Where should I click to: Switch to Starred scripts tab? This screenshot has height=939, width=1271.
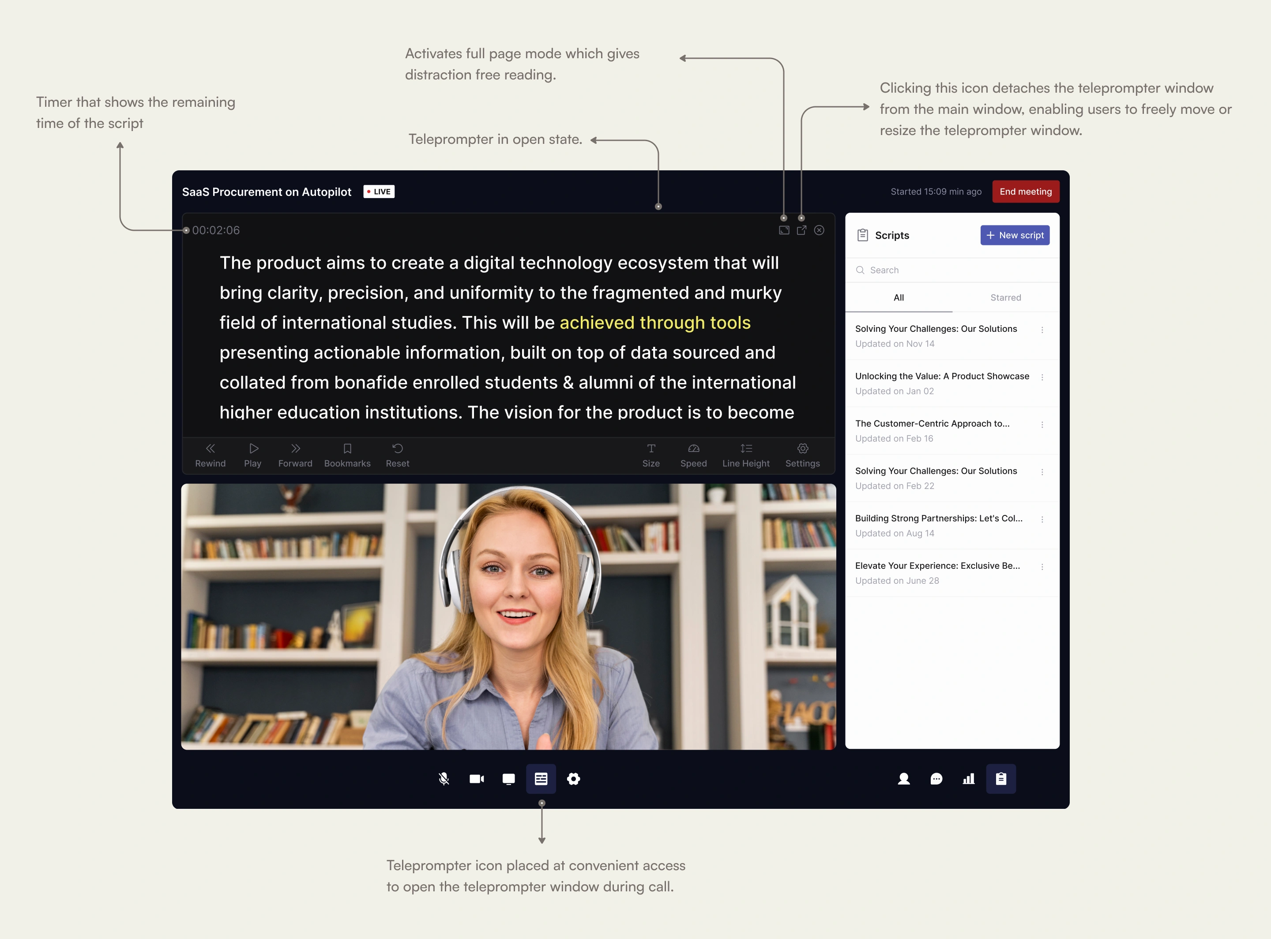click(x=1006, y=298)
